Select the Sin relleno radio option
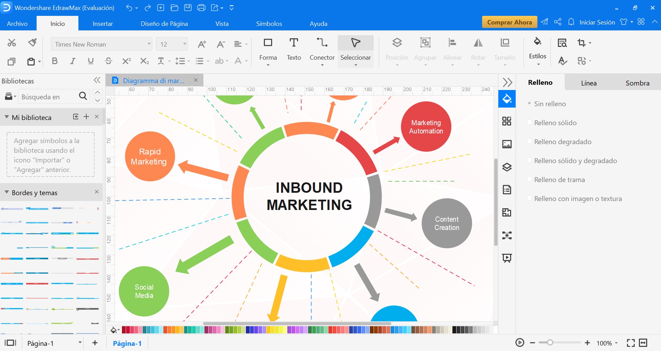This screenshot has width=661, height=351. [x=529, y=103]
